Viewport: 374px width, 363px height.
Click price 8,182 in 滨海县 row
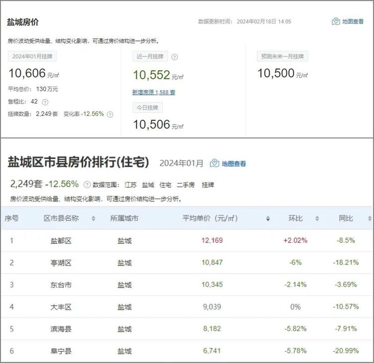pos(212,329)
